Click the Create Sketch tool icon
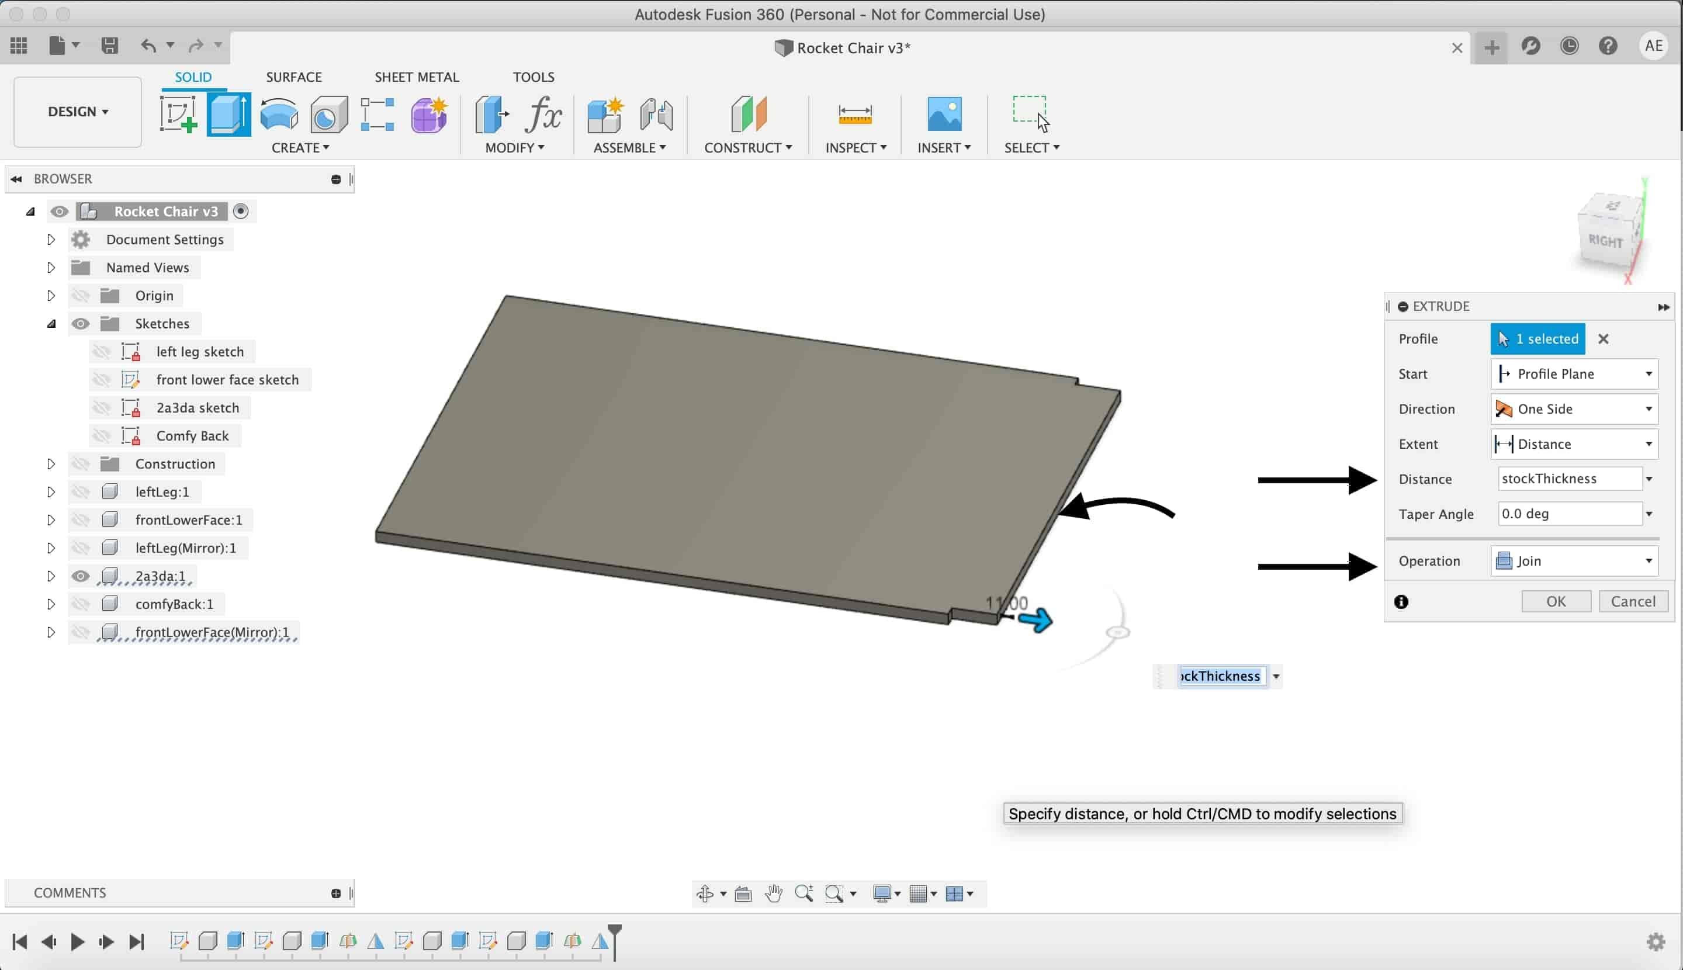1683x970 pixels. 179,114
